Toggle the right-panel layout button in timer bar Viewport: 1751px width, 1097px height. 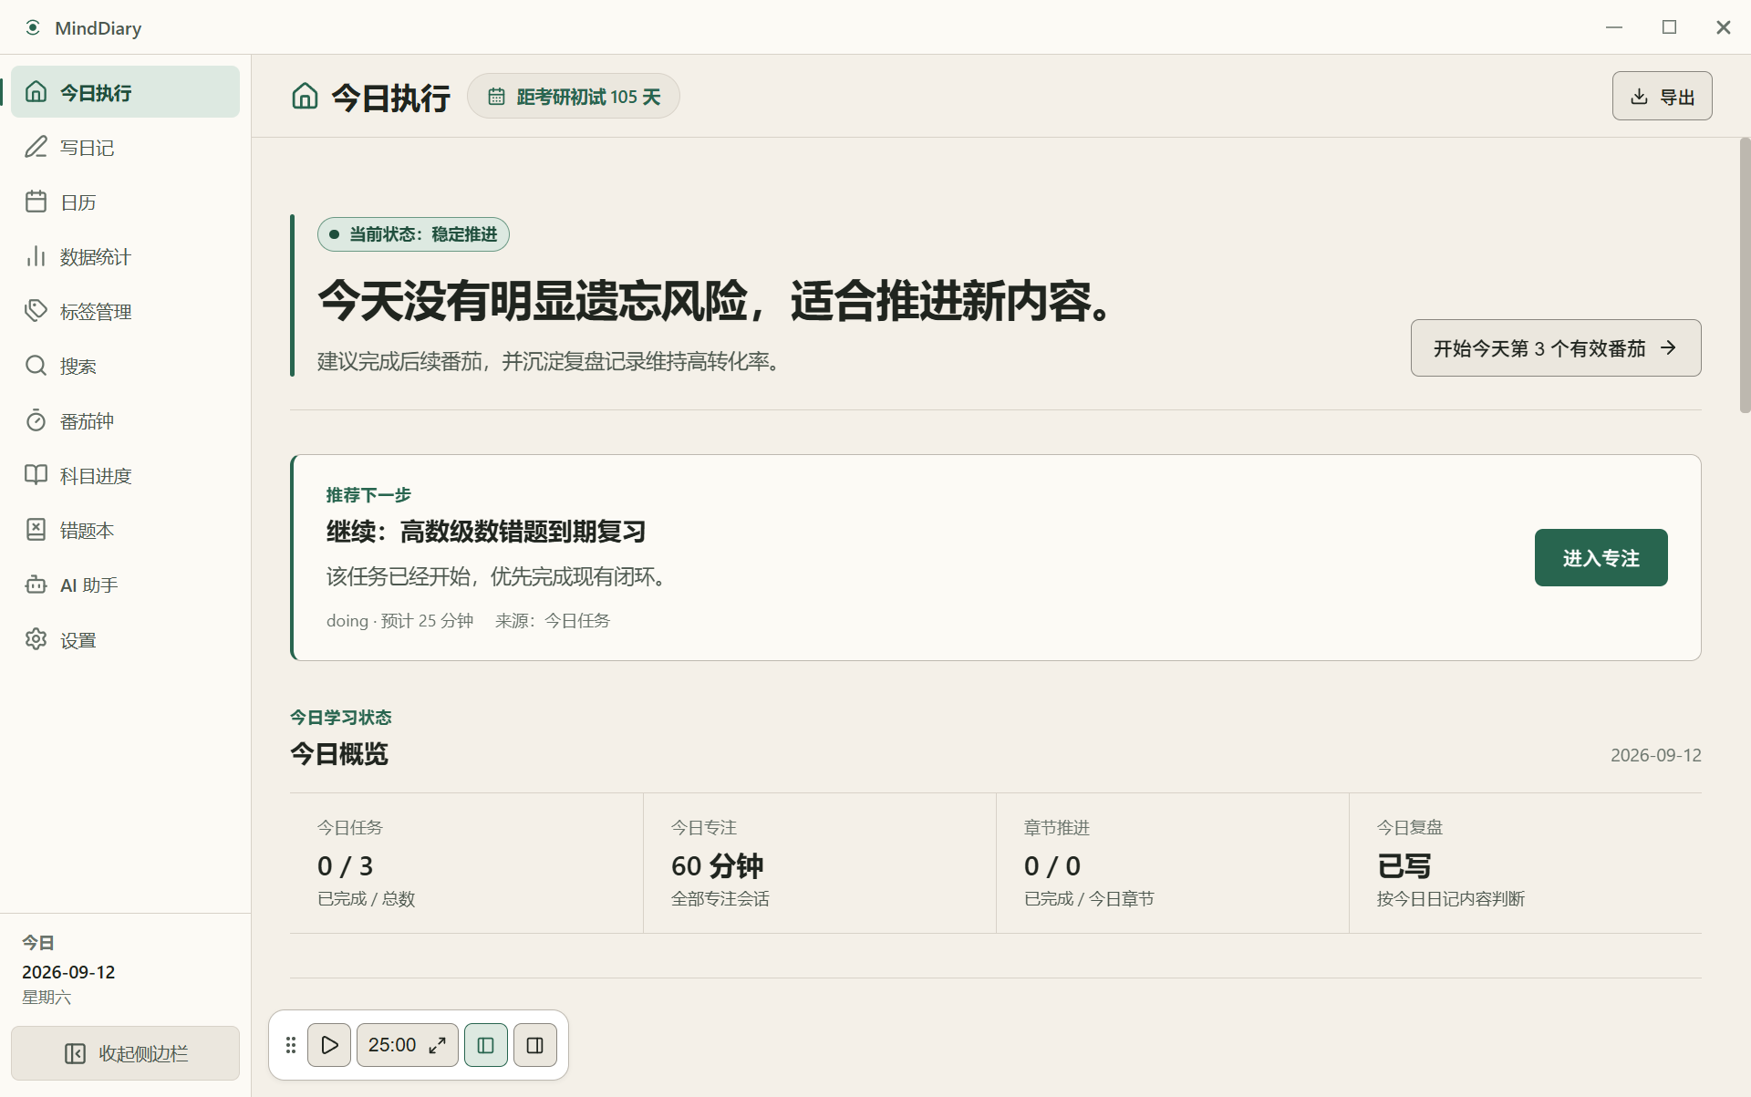pyautogui.click(x=535, y=1045)
